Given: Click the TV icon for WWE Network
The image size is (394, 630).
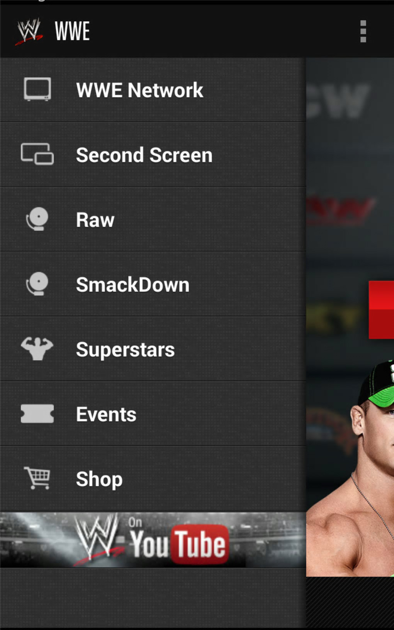Looking at the screenshot, I should tap(37, 90).
